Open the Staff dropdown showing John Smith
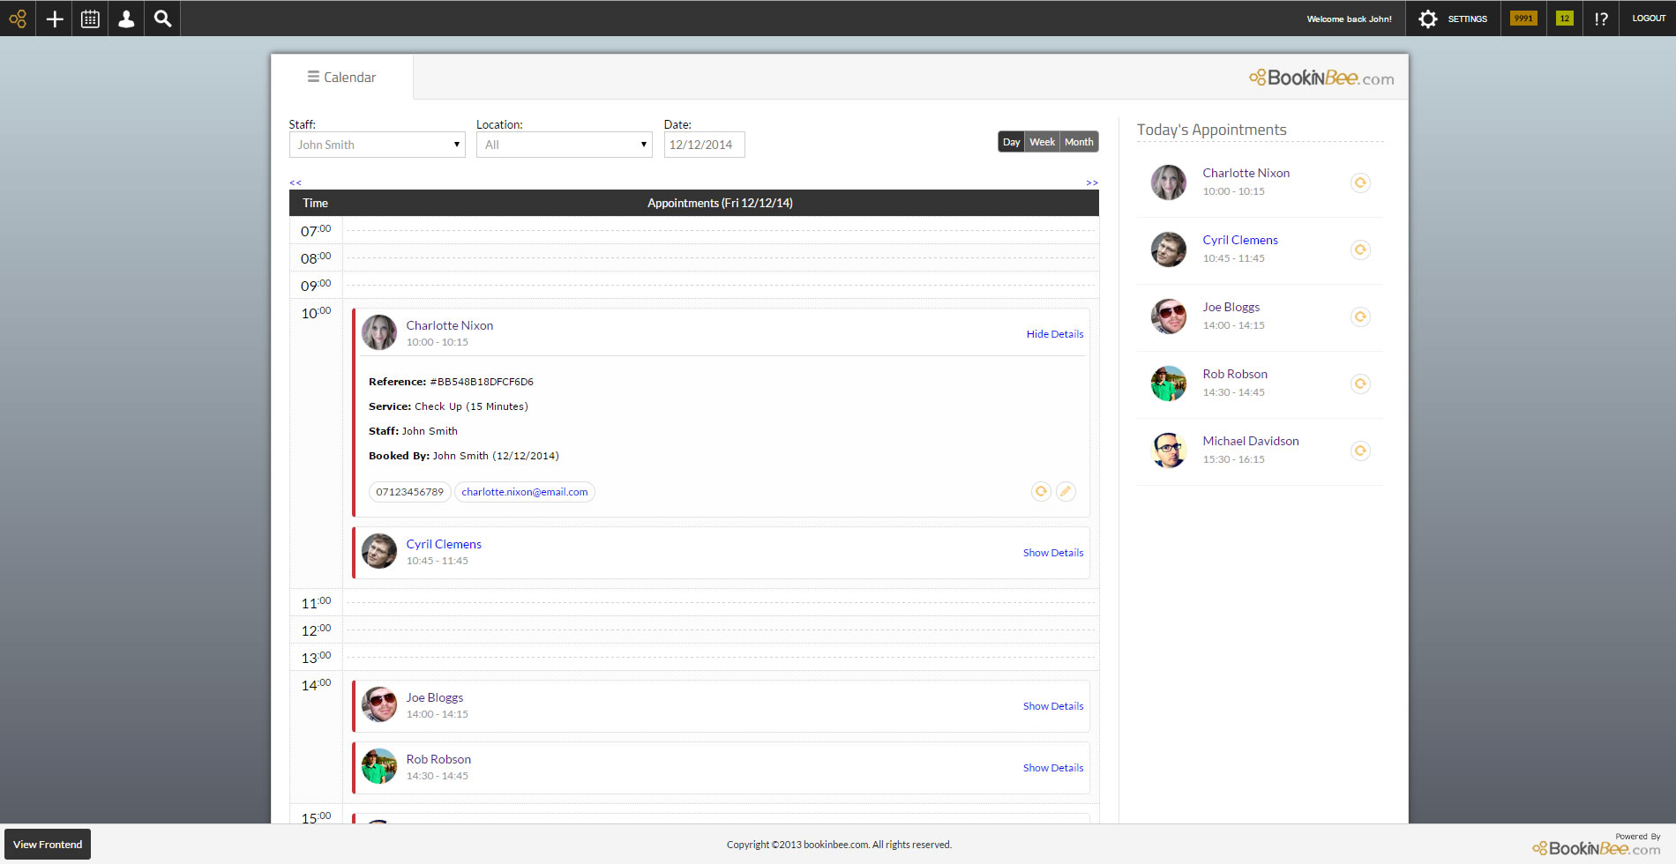 click(377, 145)
